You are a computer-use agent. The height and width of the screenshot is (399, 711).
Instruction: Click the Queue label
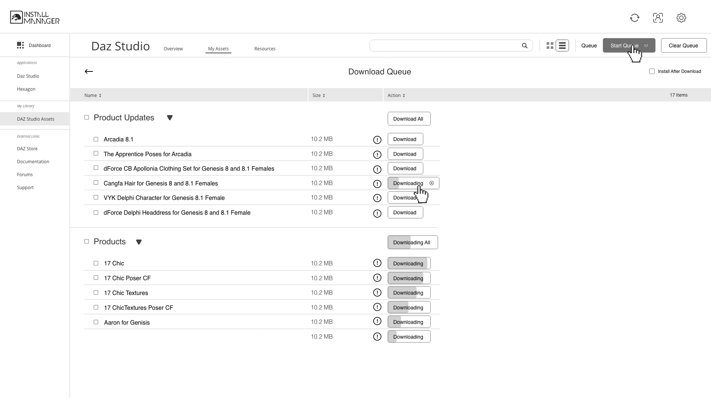click(x=589, y=46)
